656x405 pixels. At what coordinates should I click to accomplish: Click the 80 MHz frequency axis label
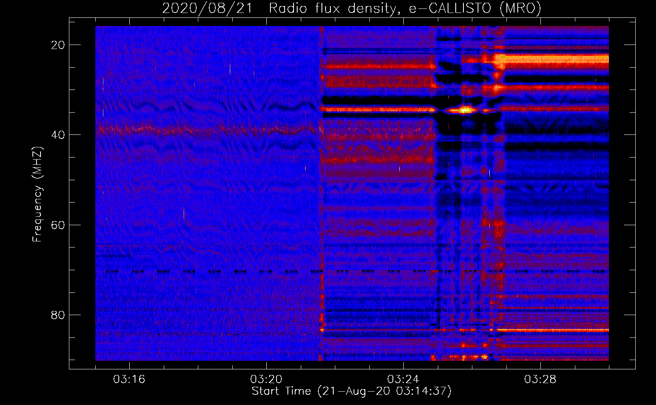point(58,315)
